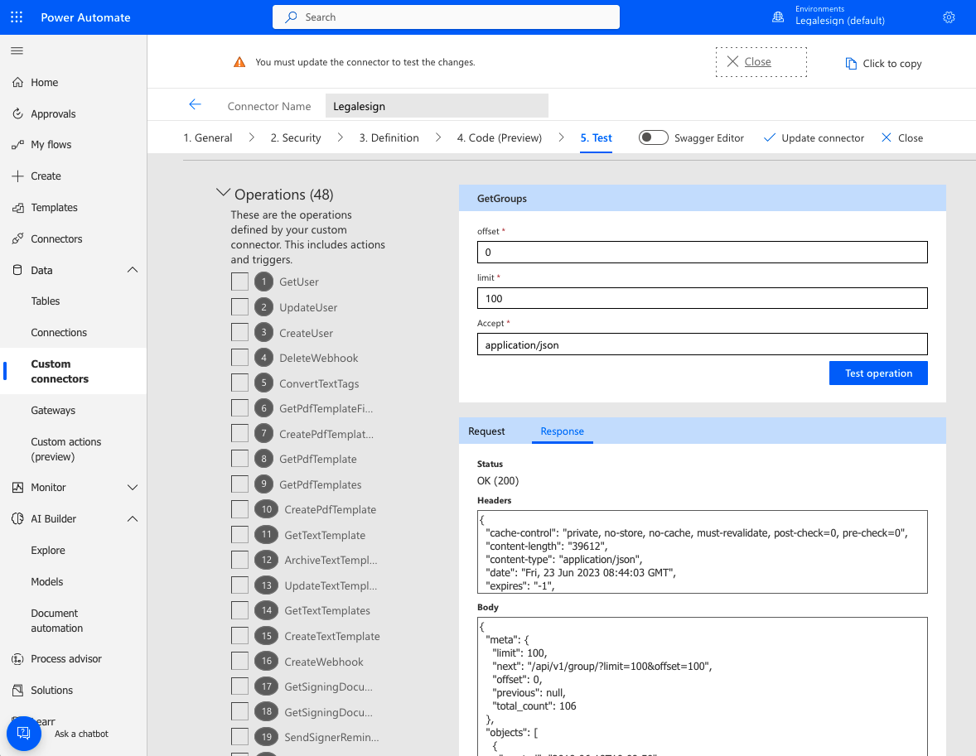Click the Monitor chart icon
The image size is (976, 756).
(x=17, y=487)
